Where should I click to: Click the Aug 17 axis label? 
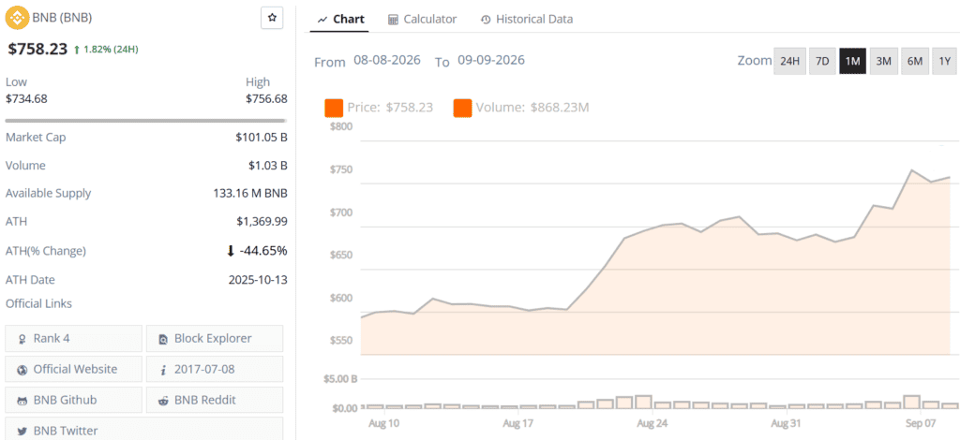coord(519,423)
